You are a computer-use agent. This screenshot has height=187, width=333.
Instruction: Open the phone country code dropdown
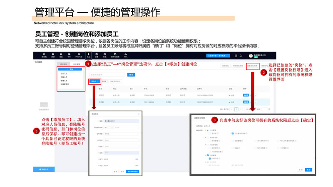tap(108, 128)
